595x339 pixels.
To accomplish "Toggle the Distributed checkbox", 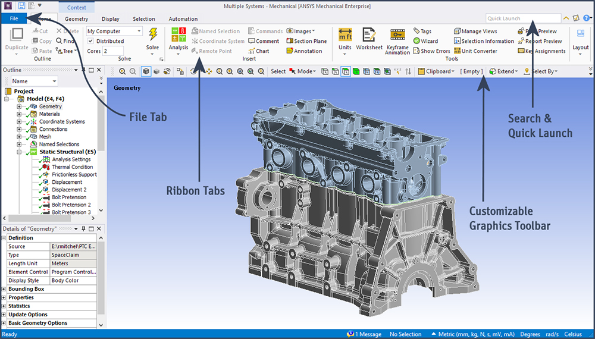I will [90, 41].
